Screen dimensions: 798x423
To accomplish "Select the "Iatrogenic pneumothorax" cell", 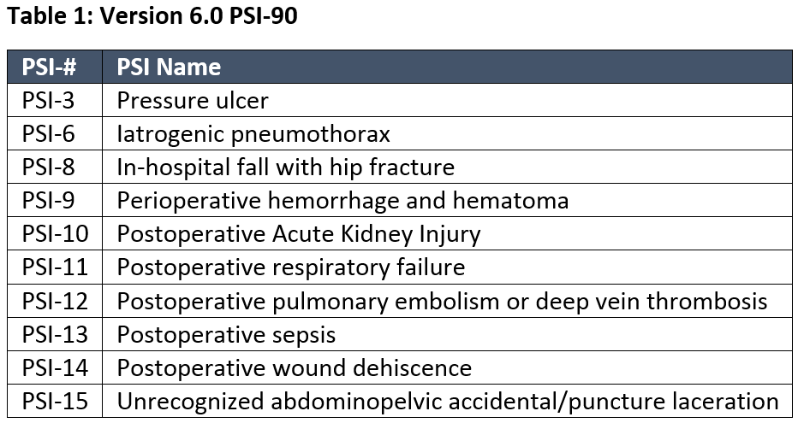I will pos(253,134).
